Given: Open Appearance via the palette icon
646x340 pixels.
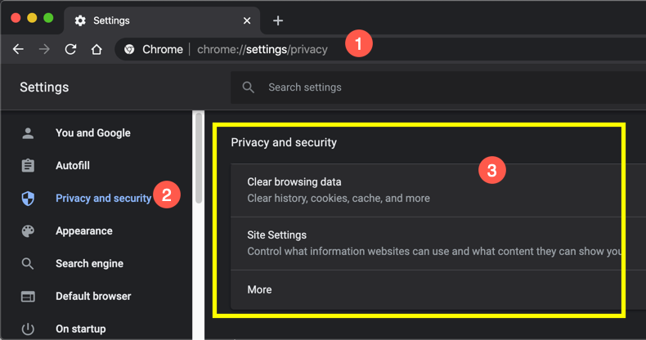Looking at the screenshot, I should click(x=28, y=231).
